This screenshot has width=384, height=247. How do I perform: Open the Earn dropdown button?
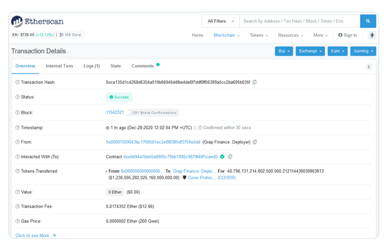337,51
